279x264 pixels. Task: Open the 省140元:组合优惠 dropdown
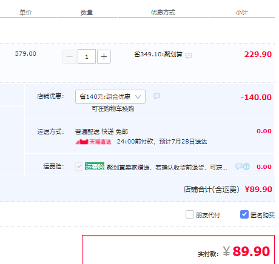point(110,97)
